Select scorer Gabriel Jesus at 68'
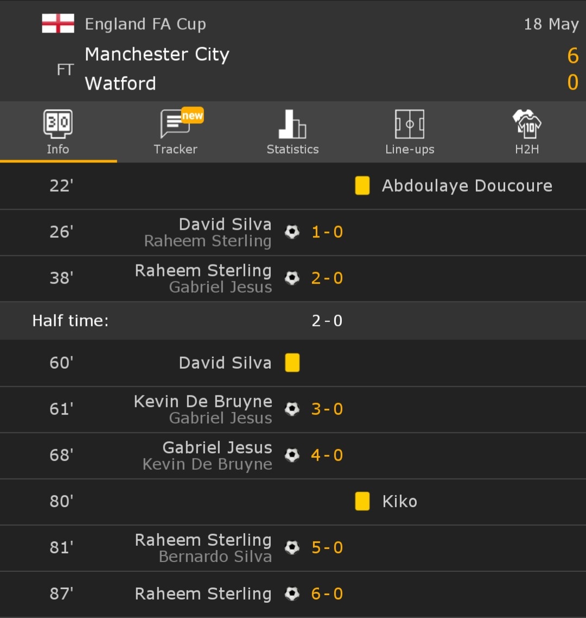 click(x=217, y=447)
